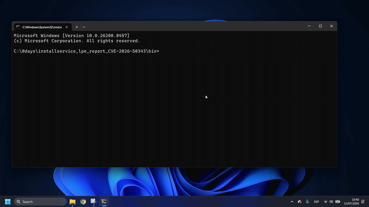Minimize the terminal window
This screenshot has height=207, width=369.
[x=309, y=26]
